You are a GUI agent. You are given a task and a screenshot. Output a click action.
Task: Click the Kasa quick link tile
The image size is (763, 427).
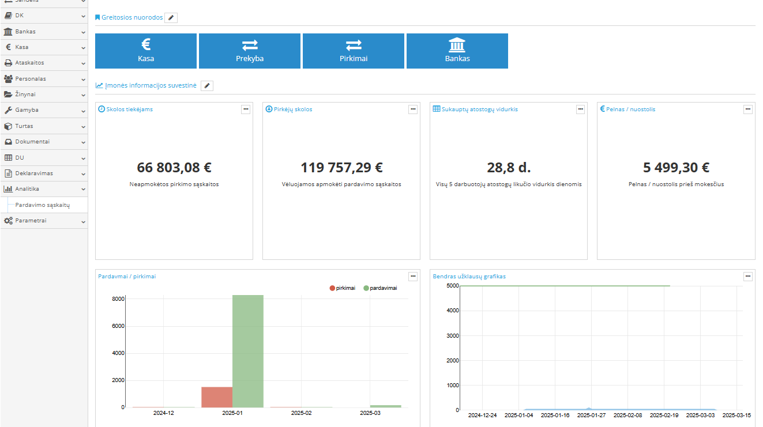tap(146, 51)
